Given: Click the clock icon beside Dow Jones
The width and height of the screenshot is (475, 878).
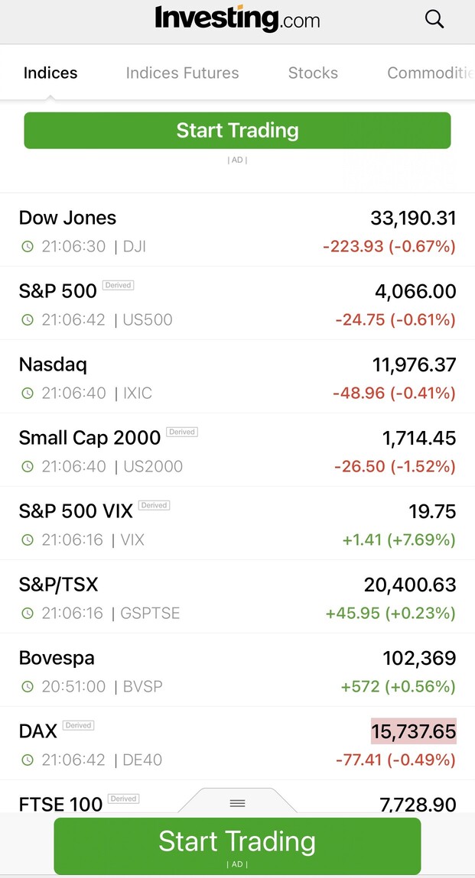Looking at the screenshot, I should click(x=28, y=247).
